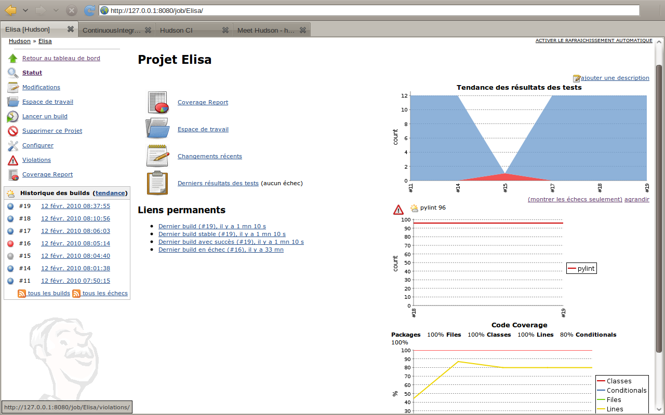This screenshot has height=415, width=665.
Task: Click the Supprimer ce Projet red icon
Action: coord(13,131)
